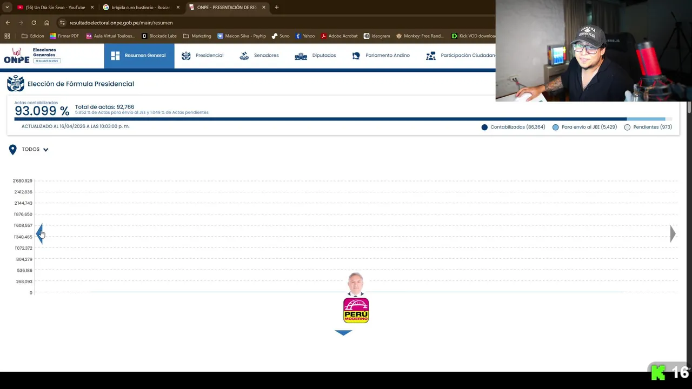Toggle the Contabilizadas legend item
692x389 pixels.
[513, 127]
